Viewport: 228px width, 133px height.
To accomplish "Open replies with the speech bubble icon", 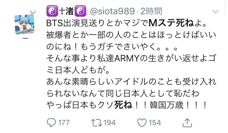I will click(51, 123).
